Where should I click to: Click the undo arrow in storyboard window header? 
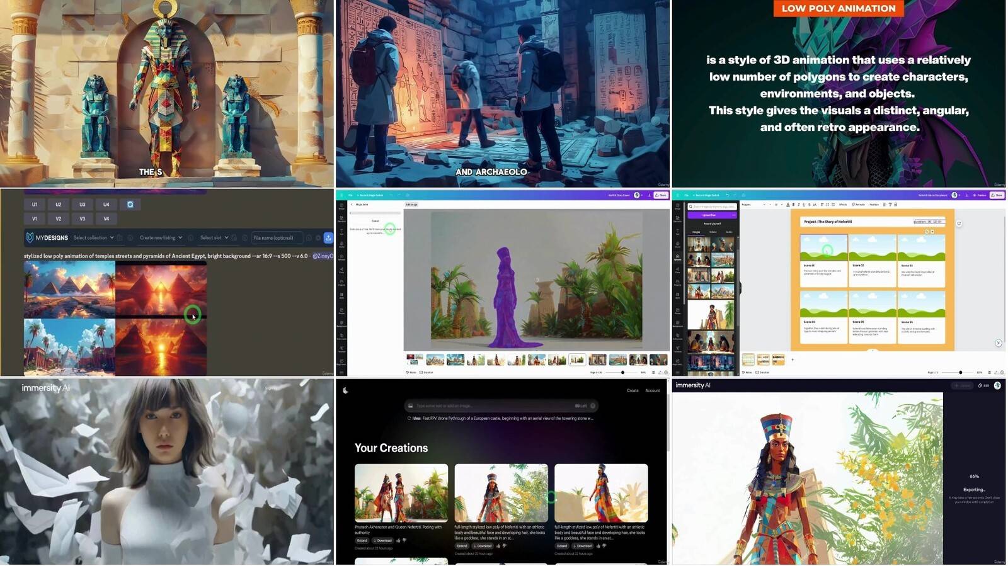point(727,195)
